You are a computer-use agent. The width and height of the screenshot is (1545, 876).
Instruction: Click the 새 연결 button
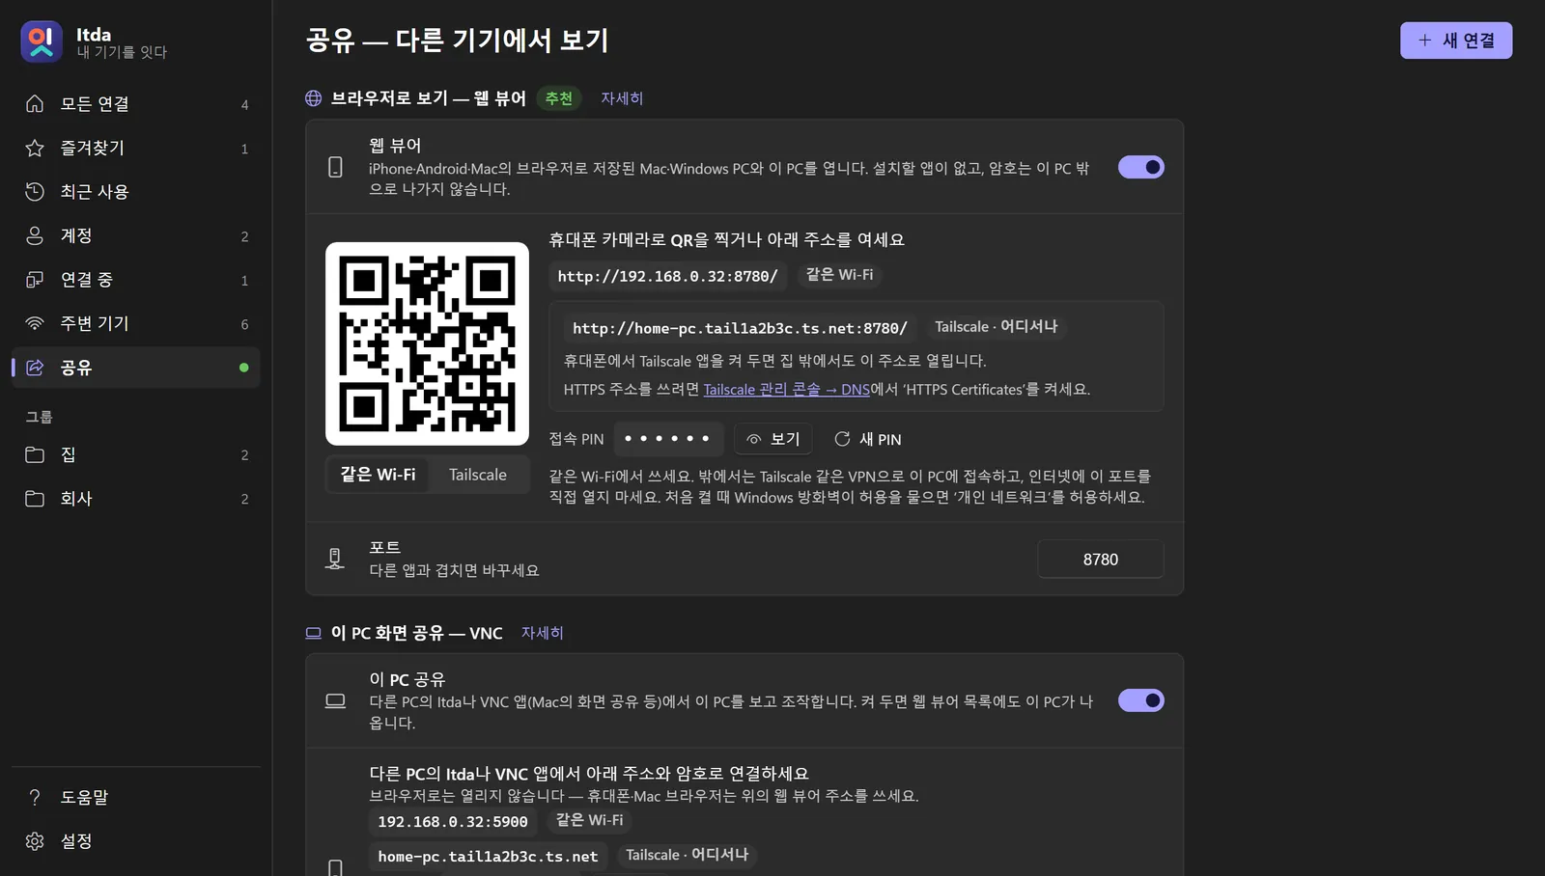click(x=1456, y=41)
